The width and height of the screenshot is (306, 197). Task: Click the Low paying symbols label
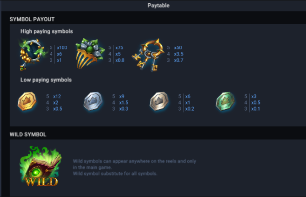coord(46,80)
